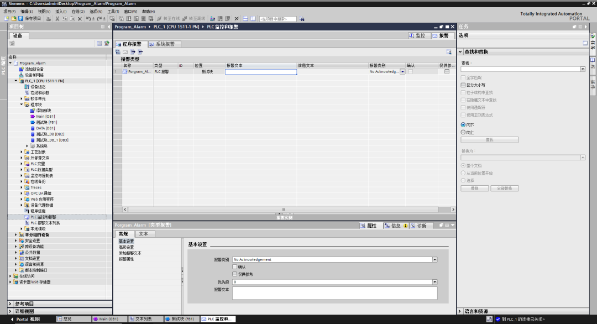
Task: Collapse 查找和替换 section
Action: click(460, 51)
